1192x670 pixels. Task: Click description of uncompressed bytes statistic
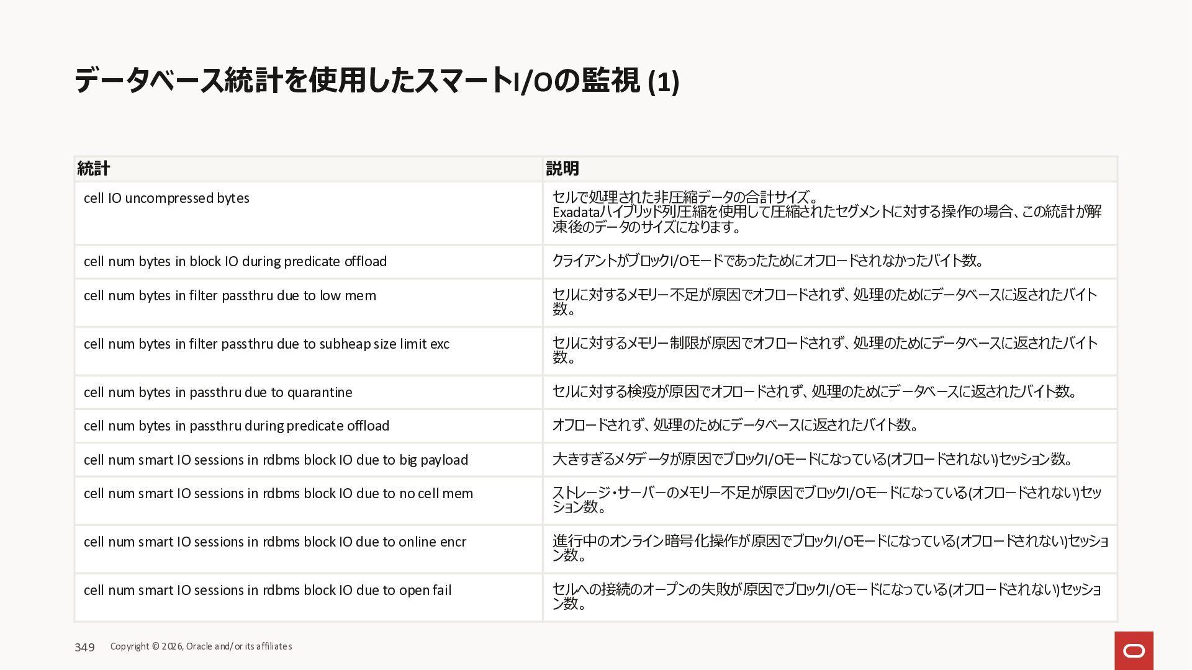click(x=826, y=212)
